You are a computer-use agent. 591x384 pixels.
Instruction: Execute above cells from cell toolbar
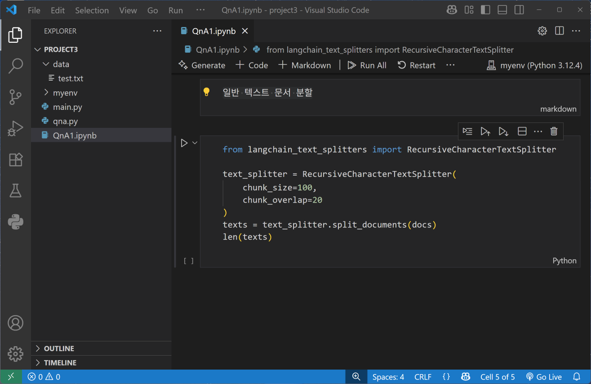tap(485, 131)
